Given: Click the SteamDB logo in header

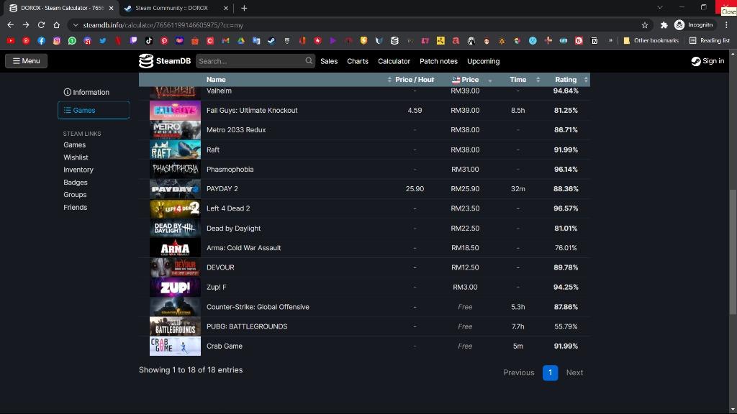Looking at the screenshot, I should [165, 61].
